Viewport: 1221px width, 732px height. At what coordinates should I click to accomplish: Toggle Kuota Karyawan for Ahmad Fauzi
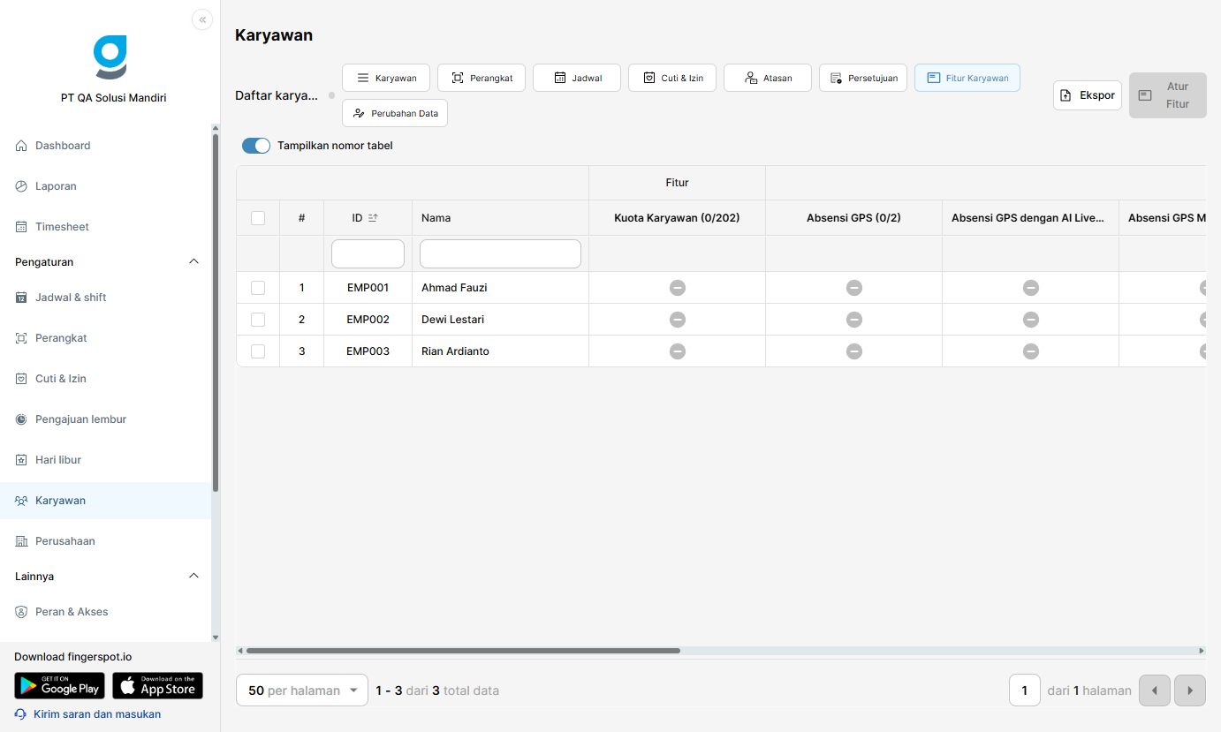point(678,288)
